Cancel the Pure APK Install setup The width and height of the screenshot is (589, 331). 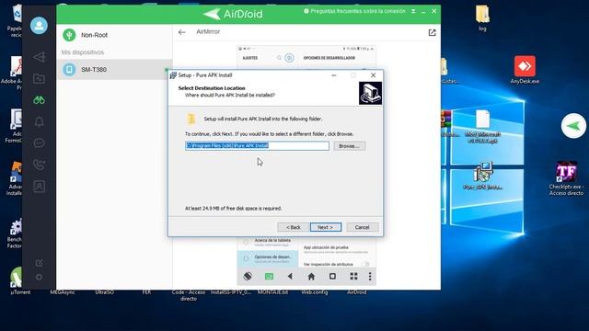[x=363, y=227]
